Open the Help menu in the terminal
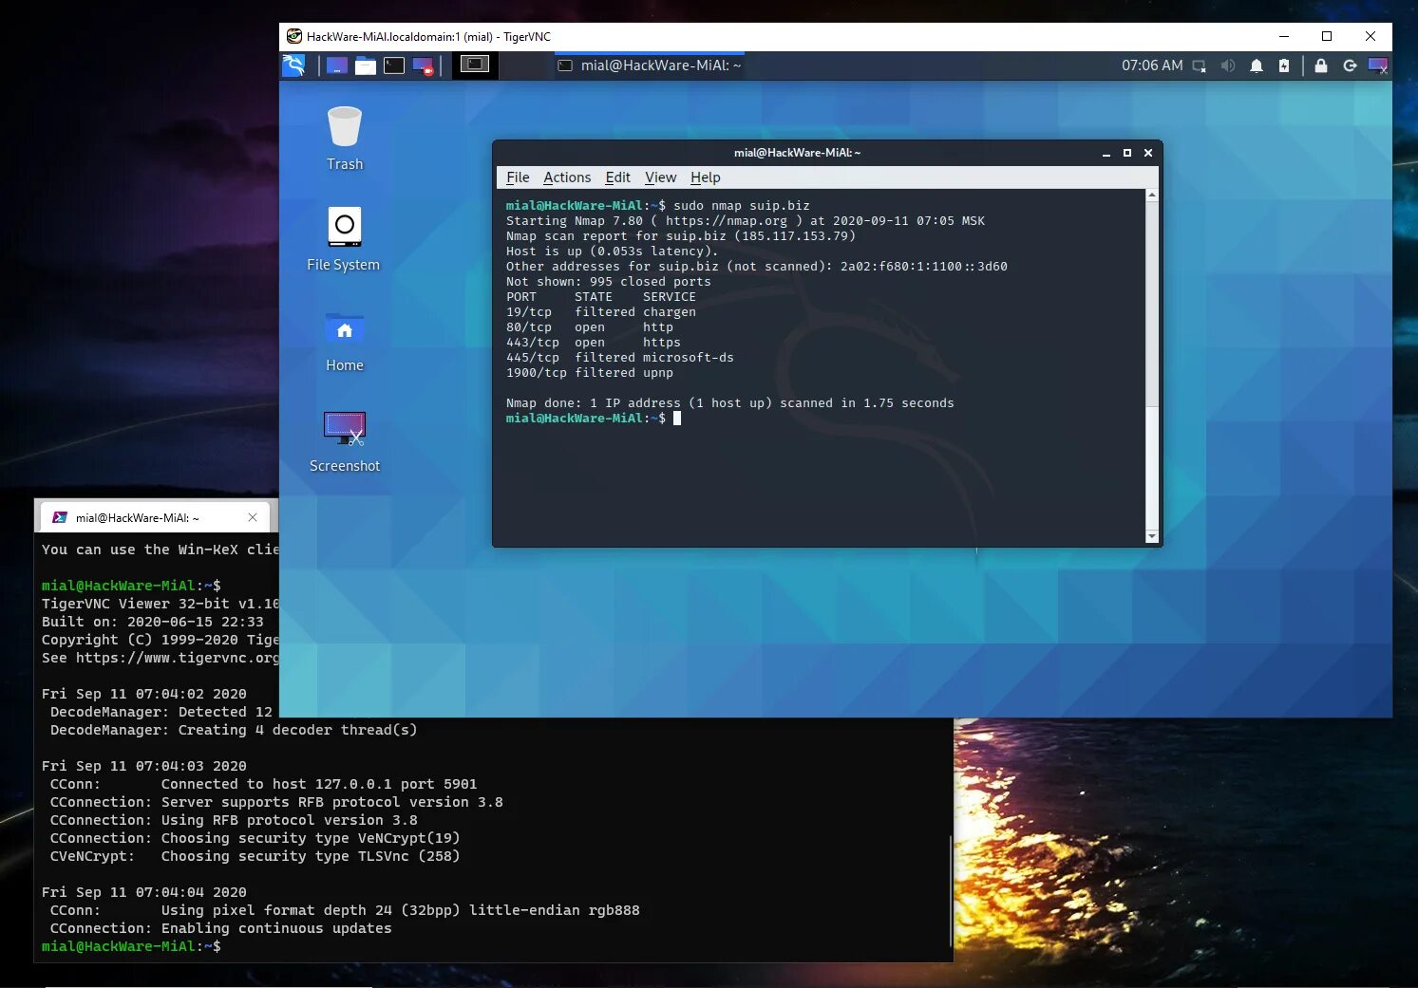1418x988 pixels. click(705, 177)
